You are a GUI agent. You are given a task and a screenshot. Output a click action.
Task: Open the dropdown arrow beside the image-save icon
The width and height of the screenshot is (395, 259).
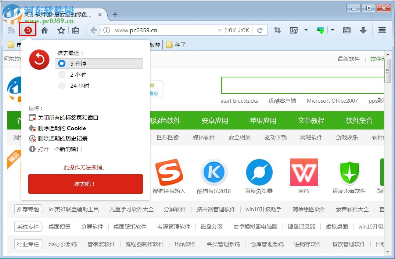point(305,30)
